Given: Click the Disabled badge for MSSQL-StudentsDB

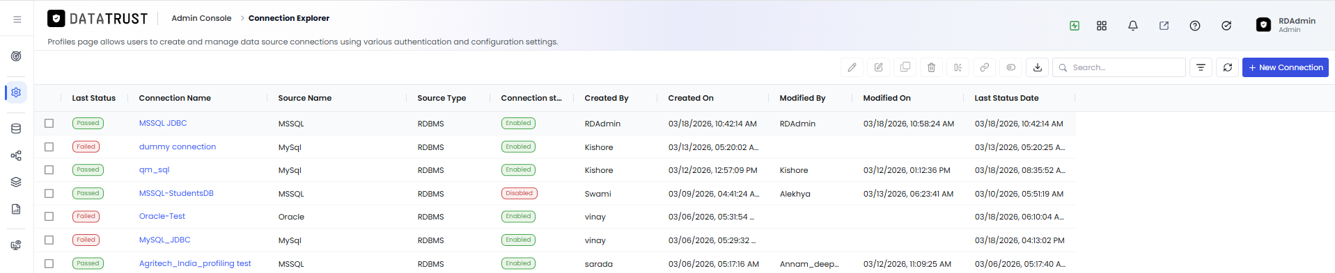Looking at the screenshot, I should 520,193.
